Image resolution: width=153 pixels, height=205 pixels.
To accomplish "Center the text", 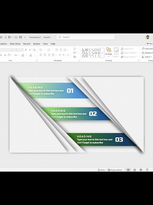I will tap(45, 55).
